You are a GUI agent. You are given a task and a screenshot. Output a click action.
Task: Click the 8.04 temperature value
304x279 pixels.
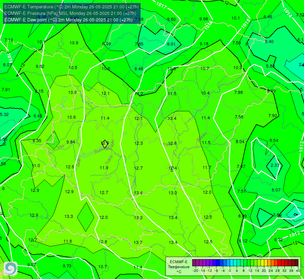pos(240,142)
